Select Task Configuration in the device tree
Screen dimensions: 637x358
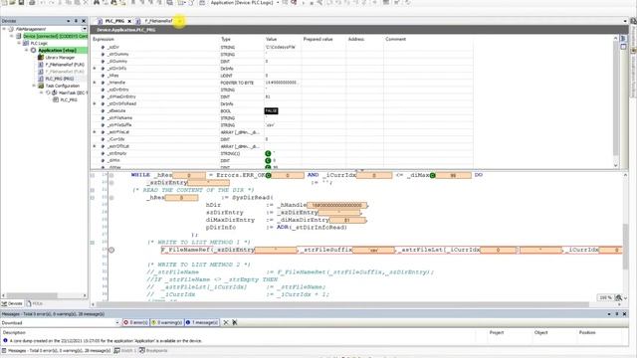62,86
